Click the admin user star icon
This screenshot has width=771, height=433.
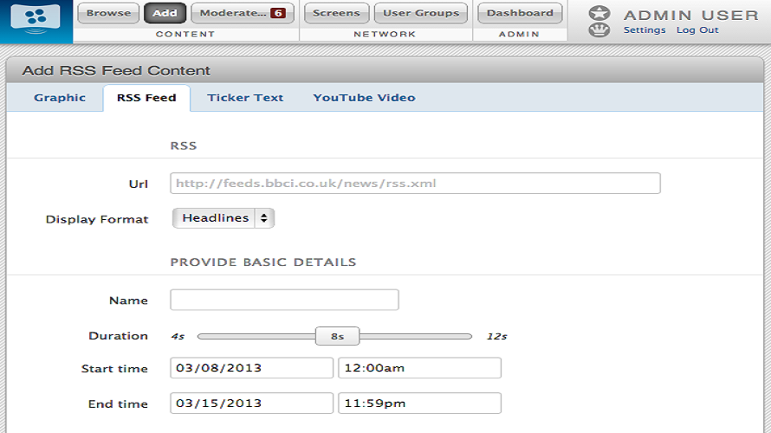[599, 13]
